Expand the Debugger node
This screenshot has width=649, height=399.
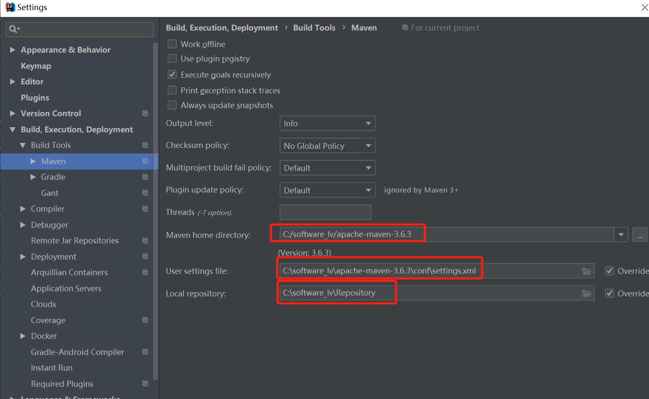(x=23, y=225)
